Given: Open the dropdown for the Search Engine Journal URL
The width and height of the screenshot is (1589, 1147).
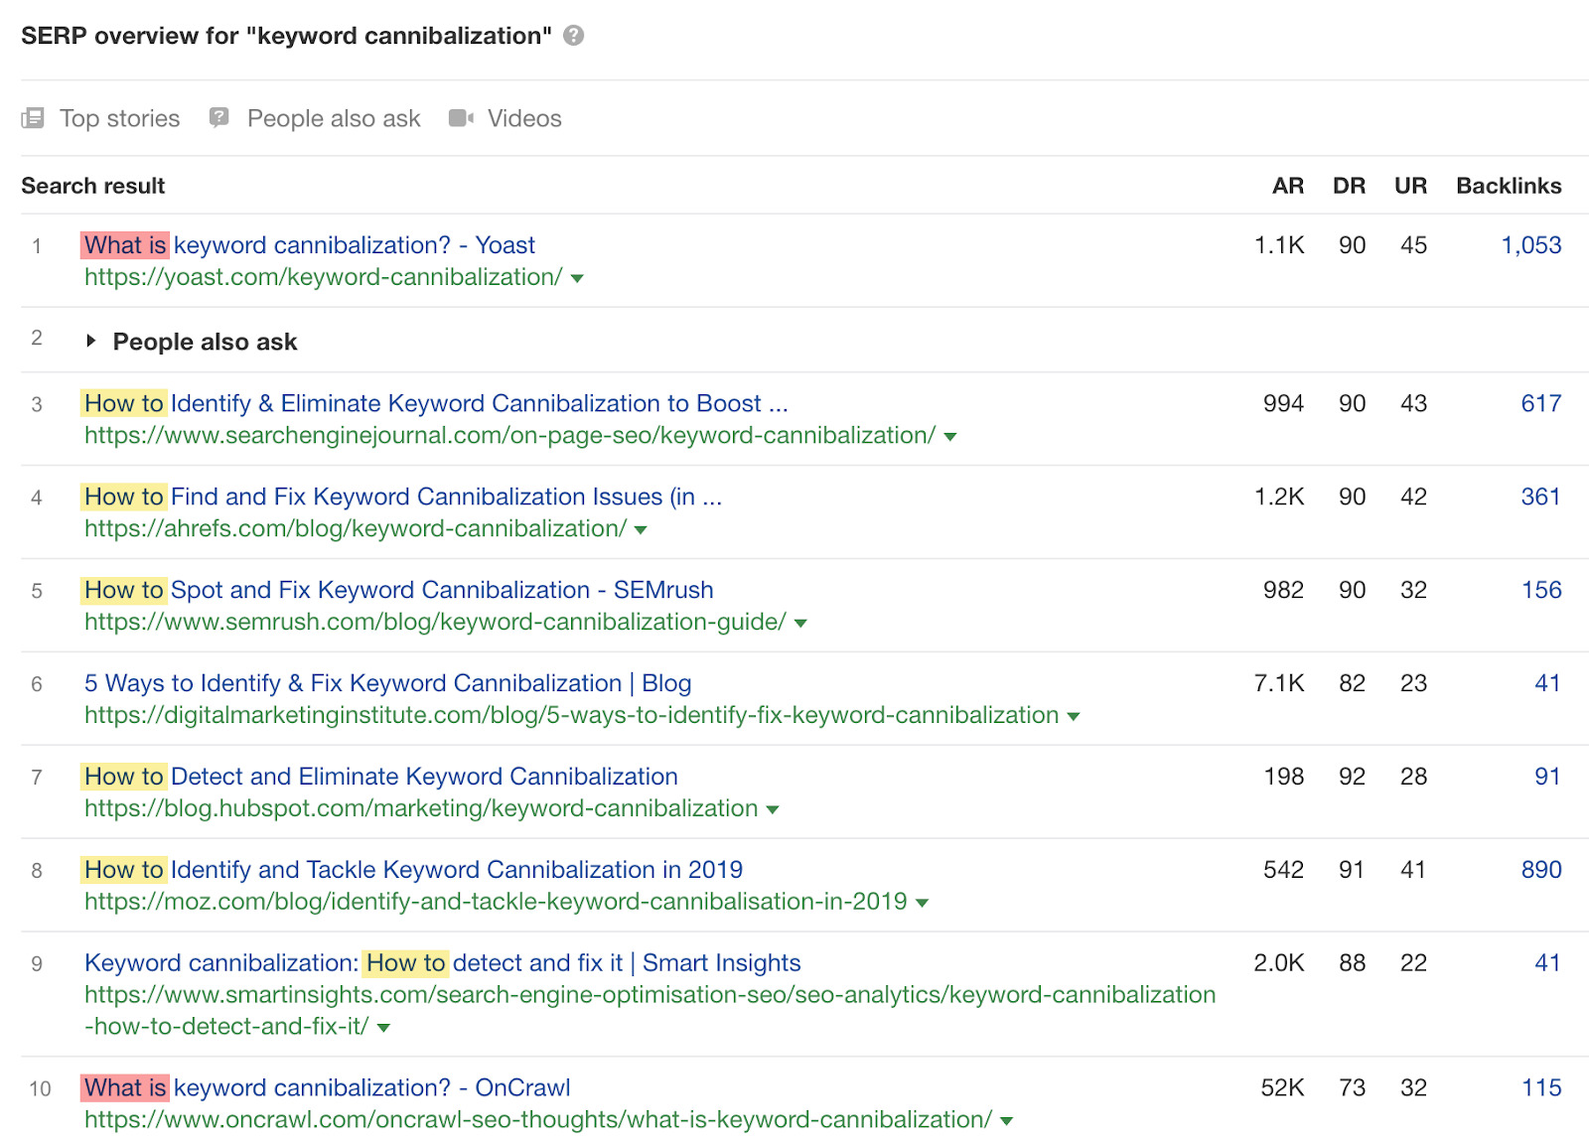Looking at the screenshot, I should click(x=949, y=435).
